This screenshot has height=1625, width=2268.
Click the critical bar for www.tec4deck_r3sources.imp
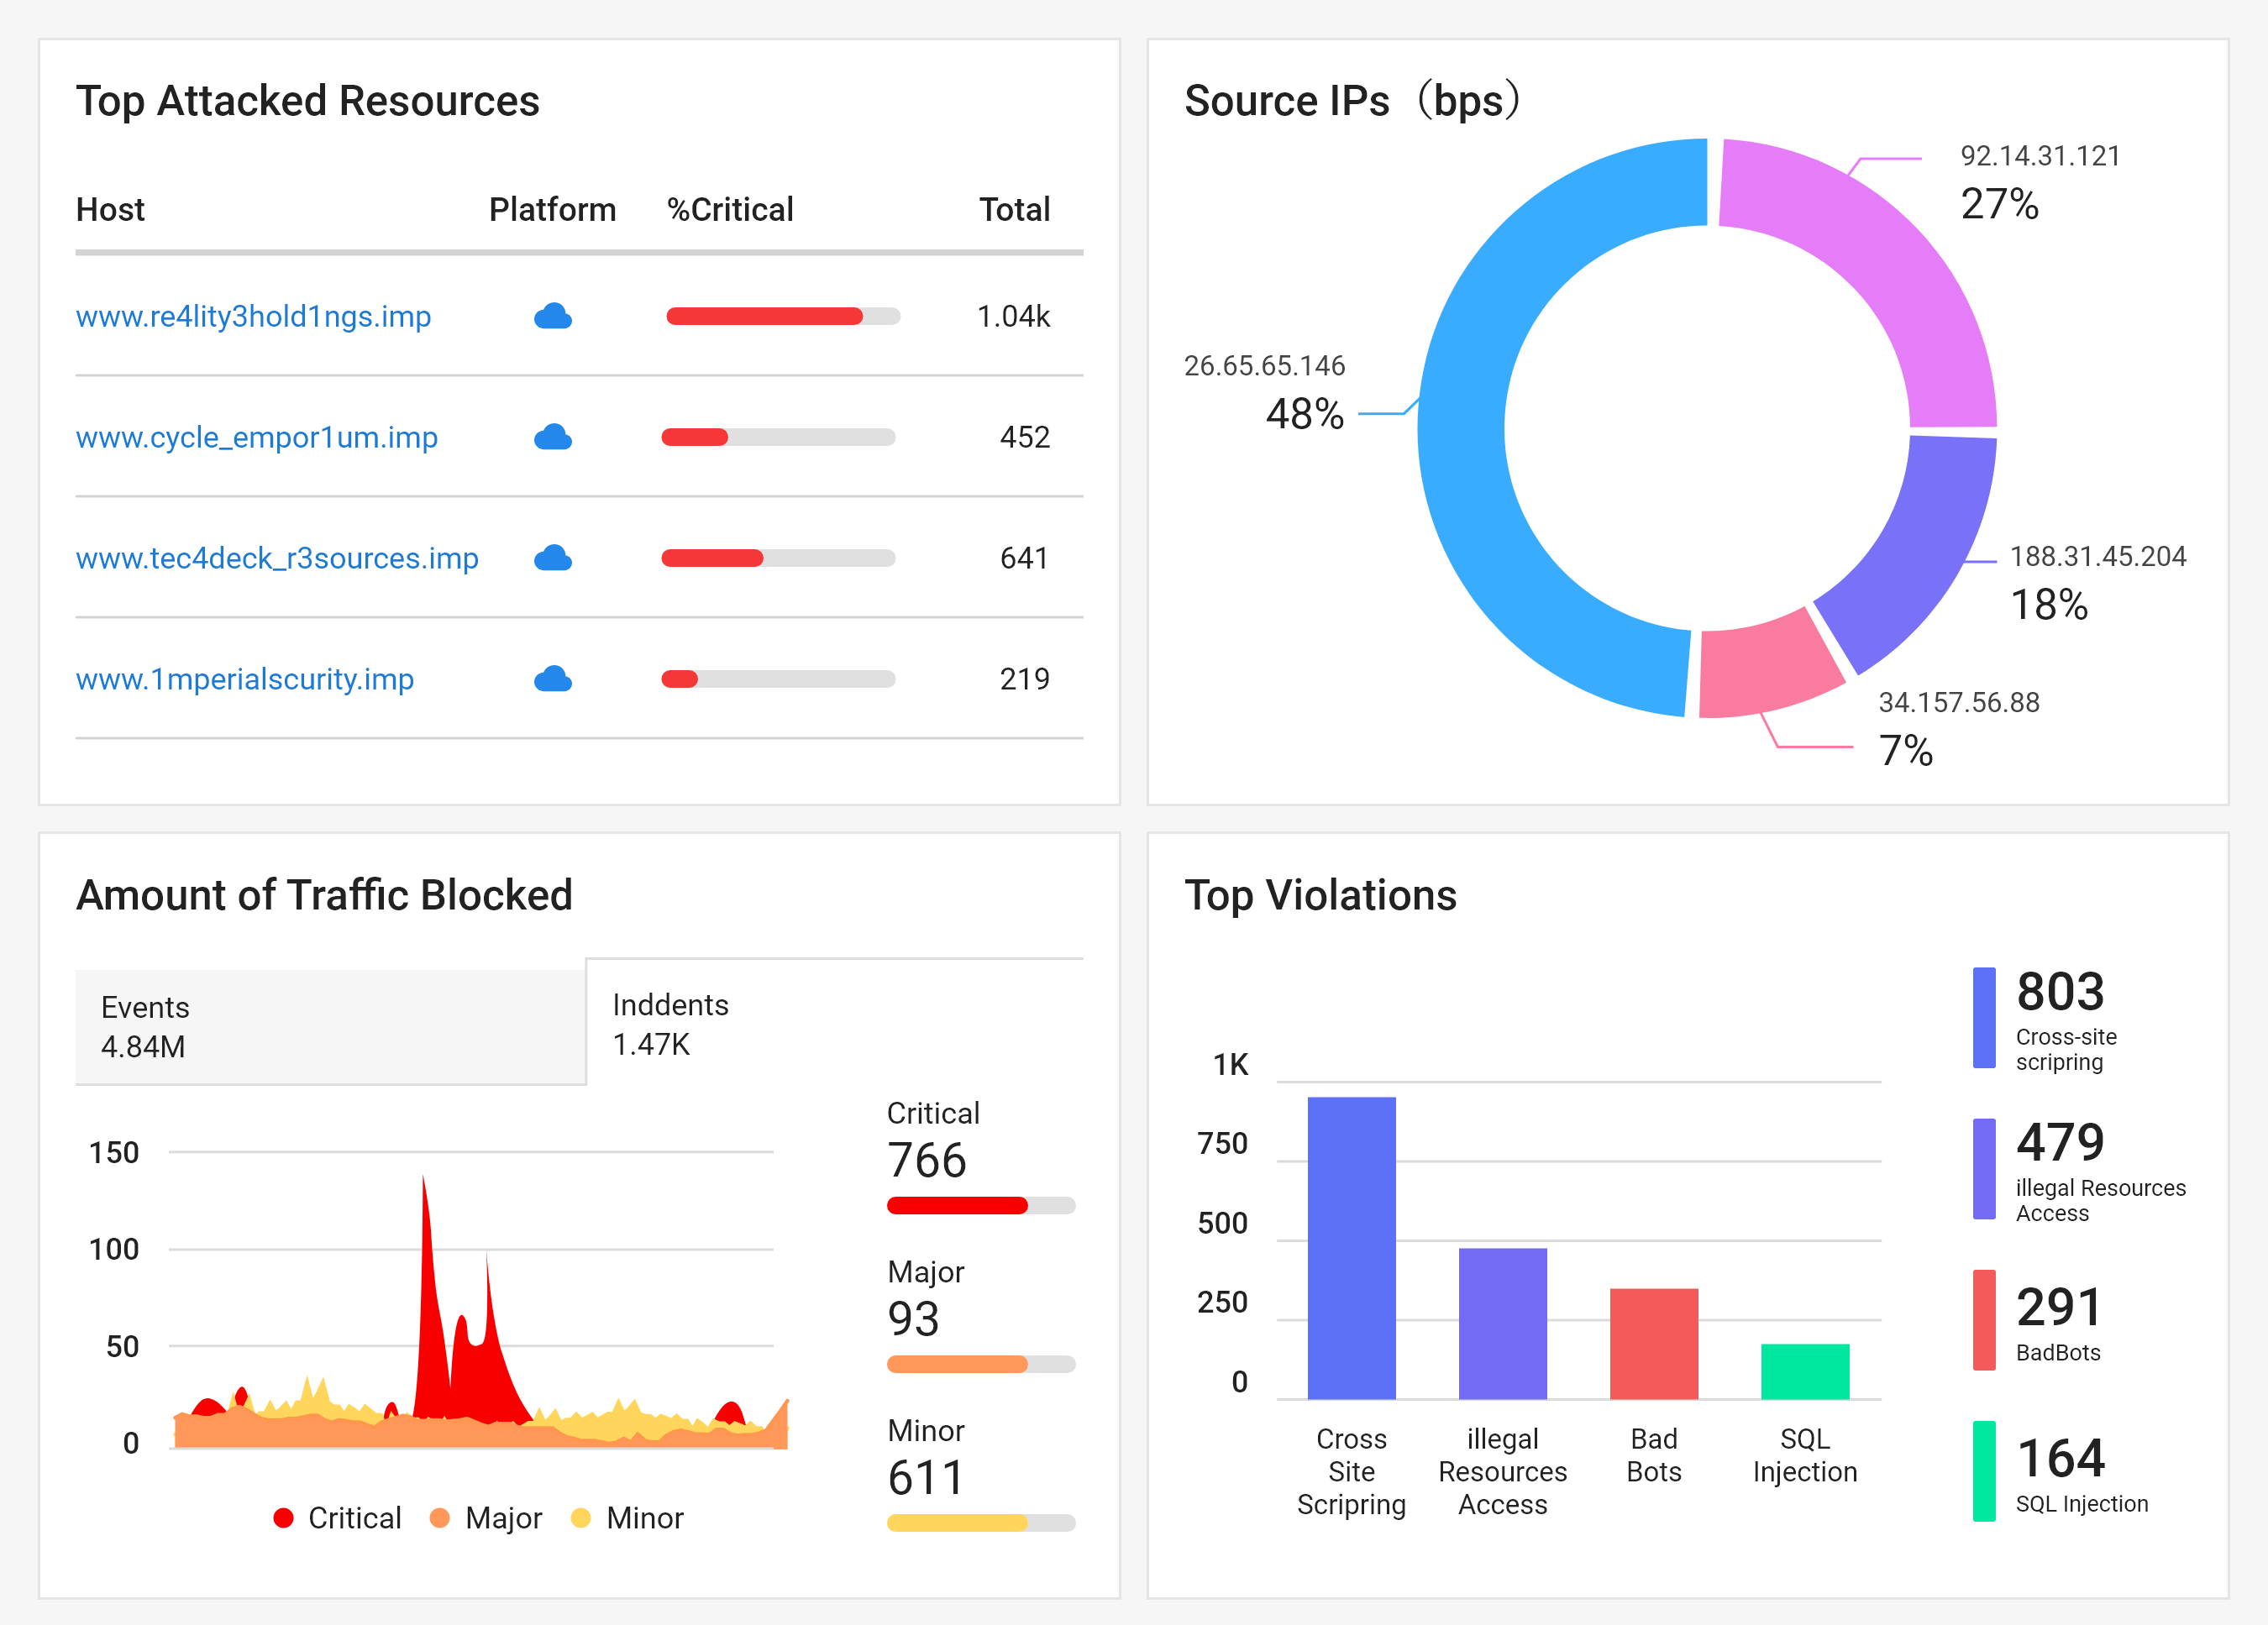pyautogui.click(x=778, y=558)
